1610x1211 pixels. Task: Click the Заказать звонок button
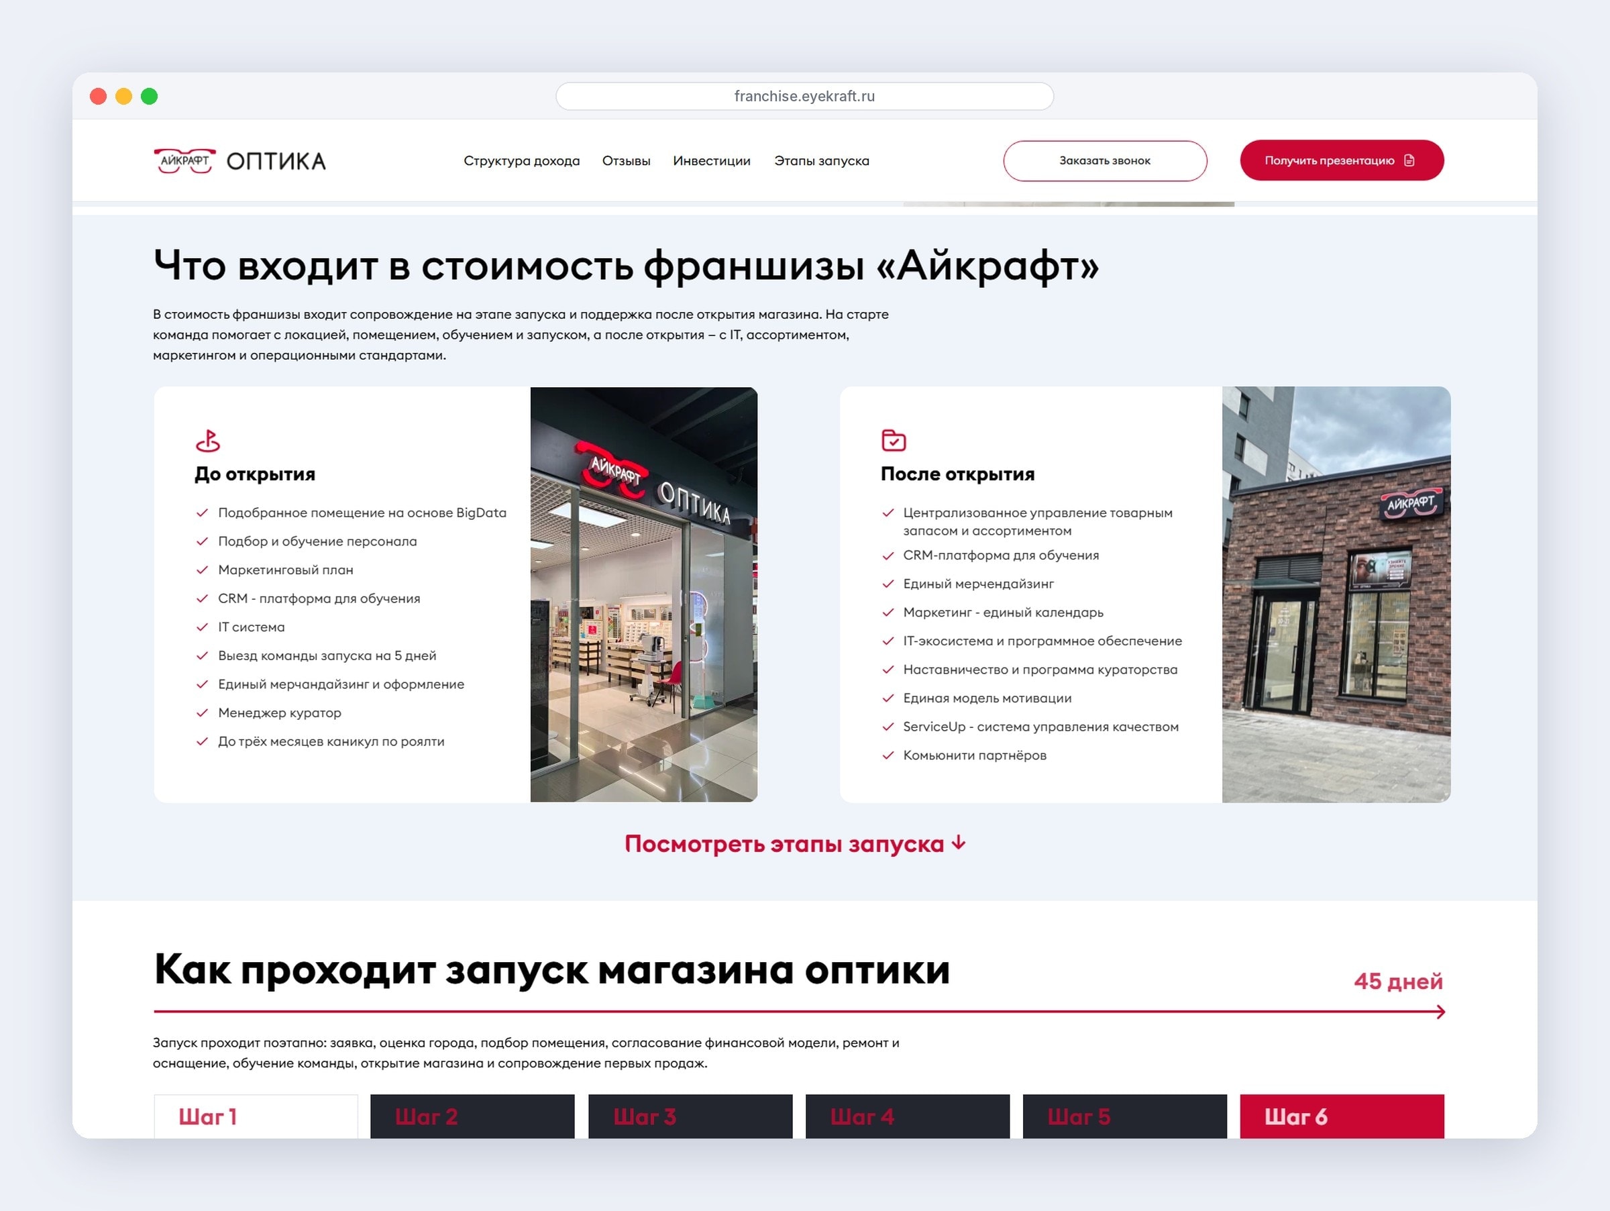1105,161
